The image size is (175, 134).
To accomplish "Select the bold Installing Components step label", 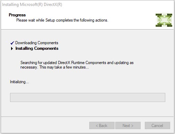I will click(37, 48).
